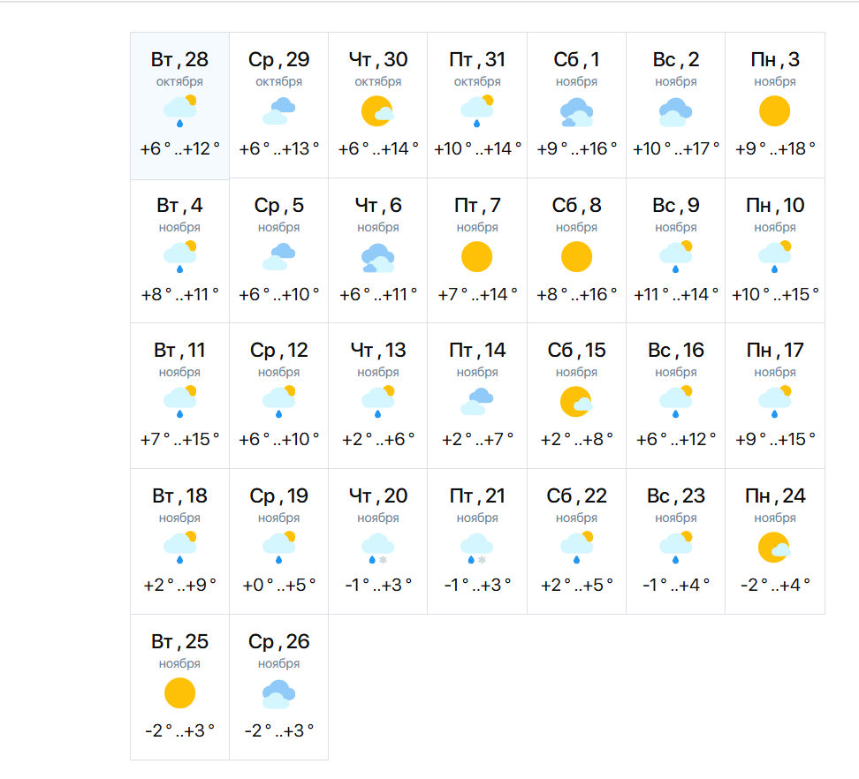Image resolution: width=859 pixels, height=779 pixels.
Task: Click the rain icon for Tuesday 28 October
Action: coord(180,110)
